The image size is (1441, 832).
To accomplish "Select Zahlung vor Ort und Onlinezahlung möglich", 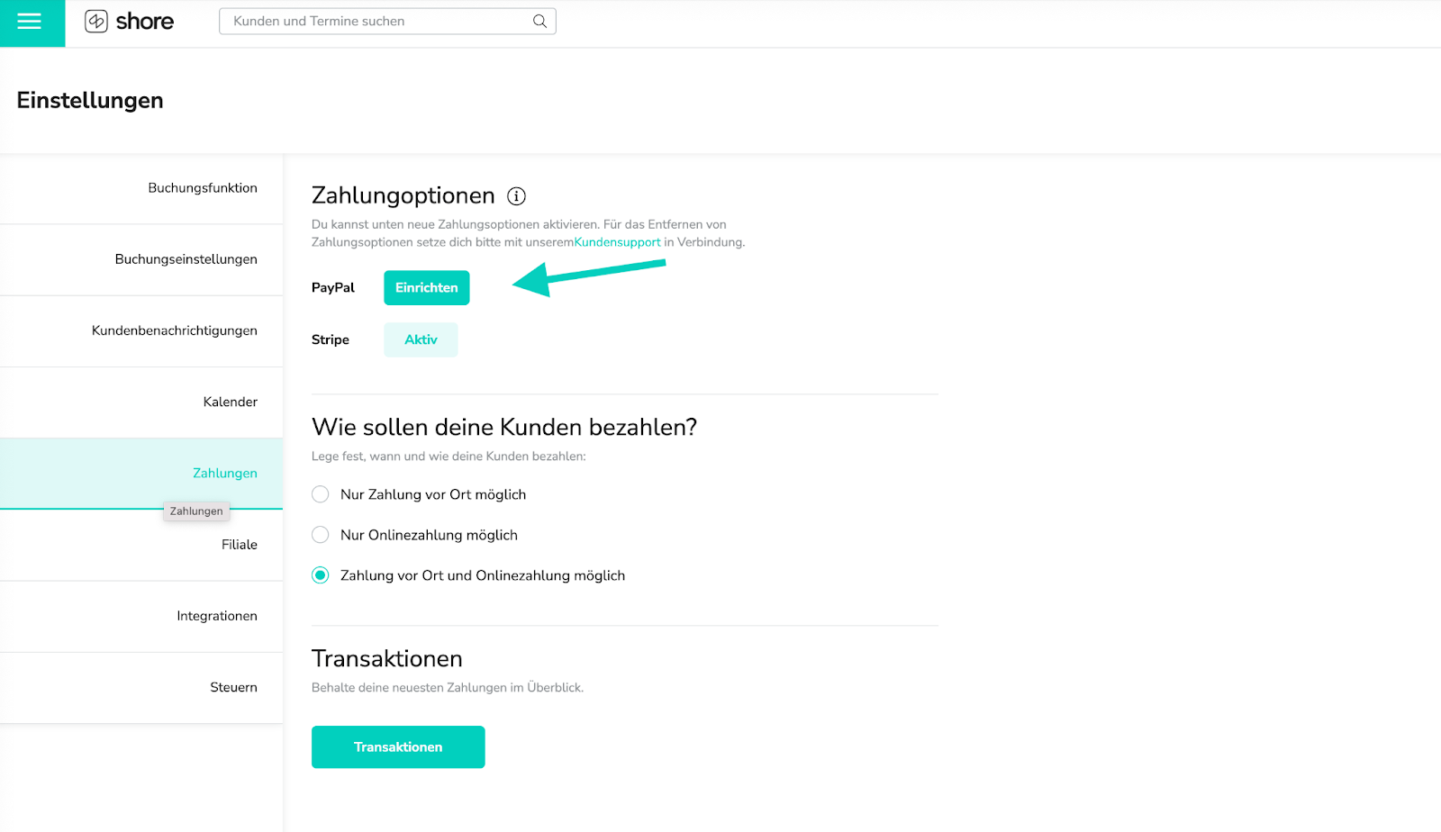I will click(320, 575).
